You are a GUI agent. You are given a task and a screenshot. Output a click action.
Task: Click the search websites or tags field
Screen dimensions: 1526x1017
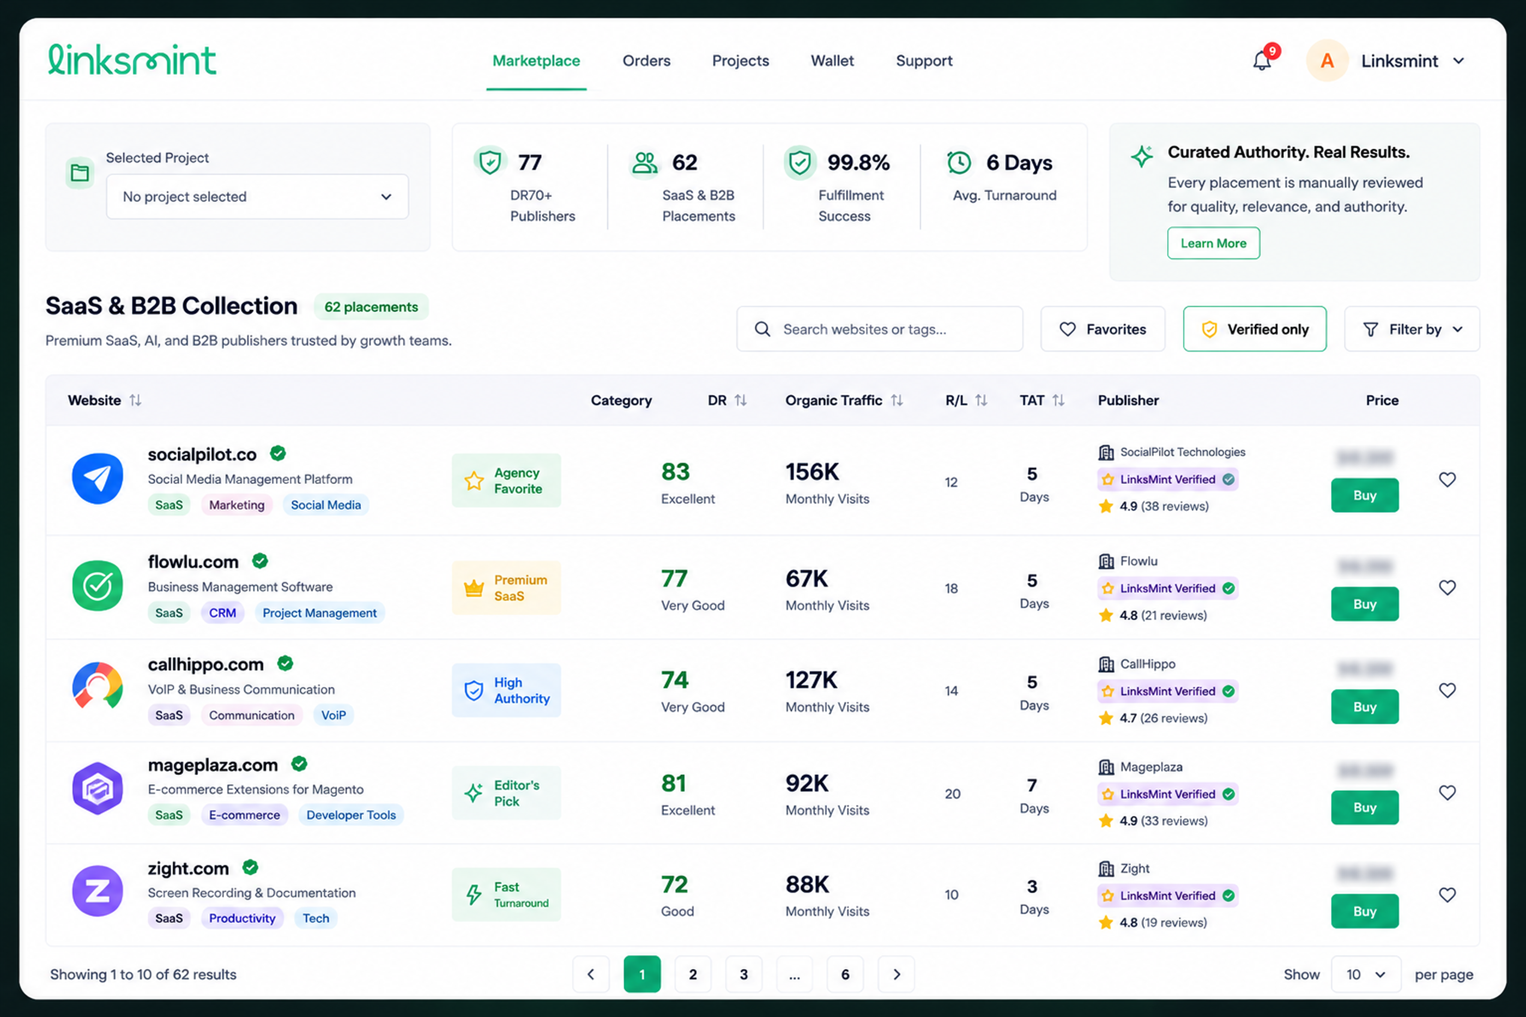click(880, 329)
